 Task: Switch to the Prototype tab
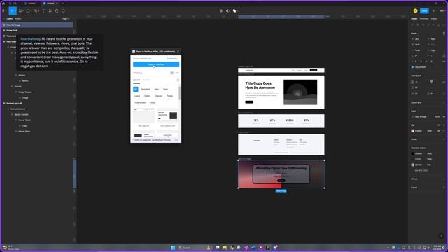click(x=424, y=19)
